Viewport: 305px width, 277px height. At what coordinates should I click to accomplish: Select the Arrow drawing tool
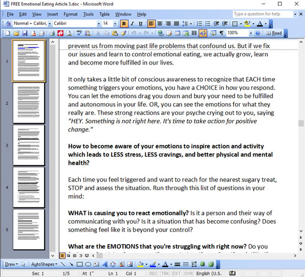pos(71,264)
